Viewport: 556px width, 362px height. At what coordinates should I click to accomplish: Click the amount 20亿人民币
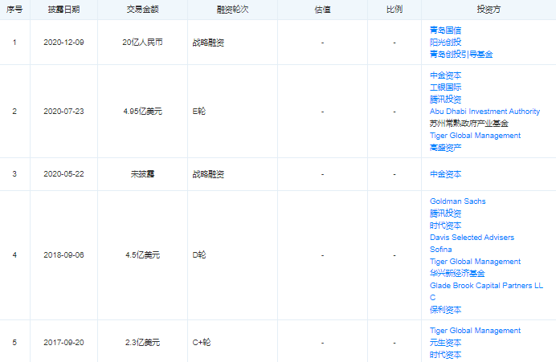tap(142, 43)
